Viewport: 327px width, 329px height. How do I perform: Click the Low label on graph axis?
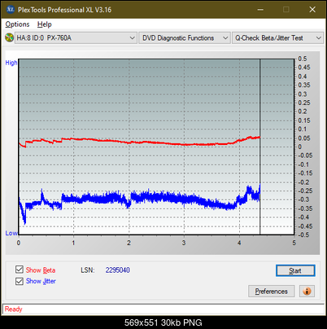(x=11, y=233)
